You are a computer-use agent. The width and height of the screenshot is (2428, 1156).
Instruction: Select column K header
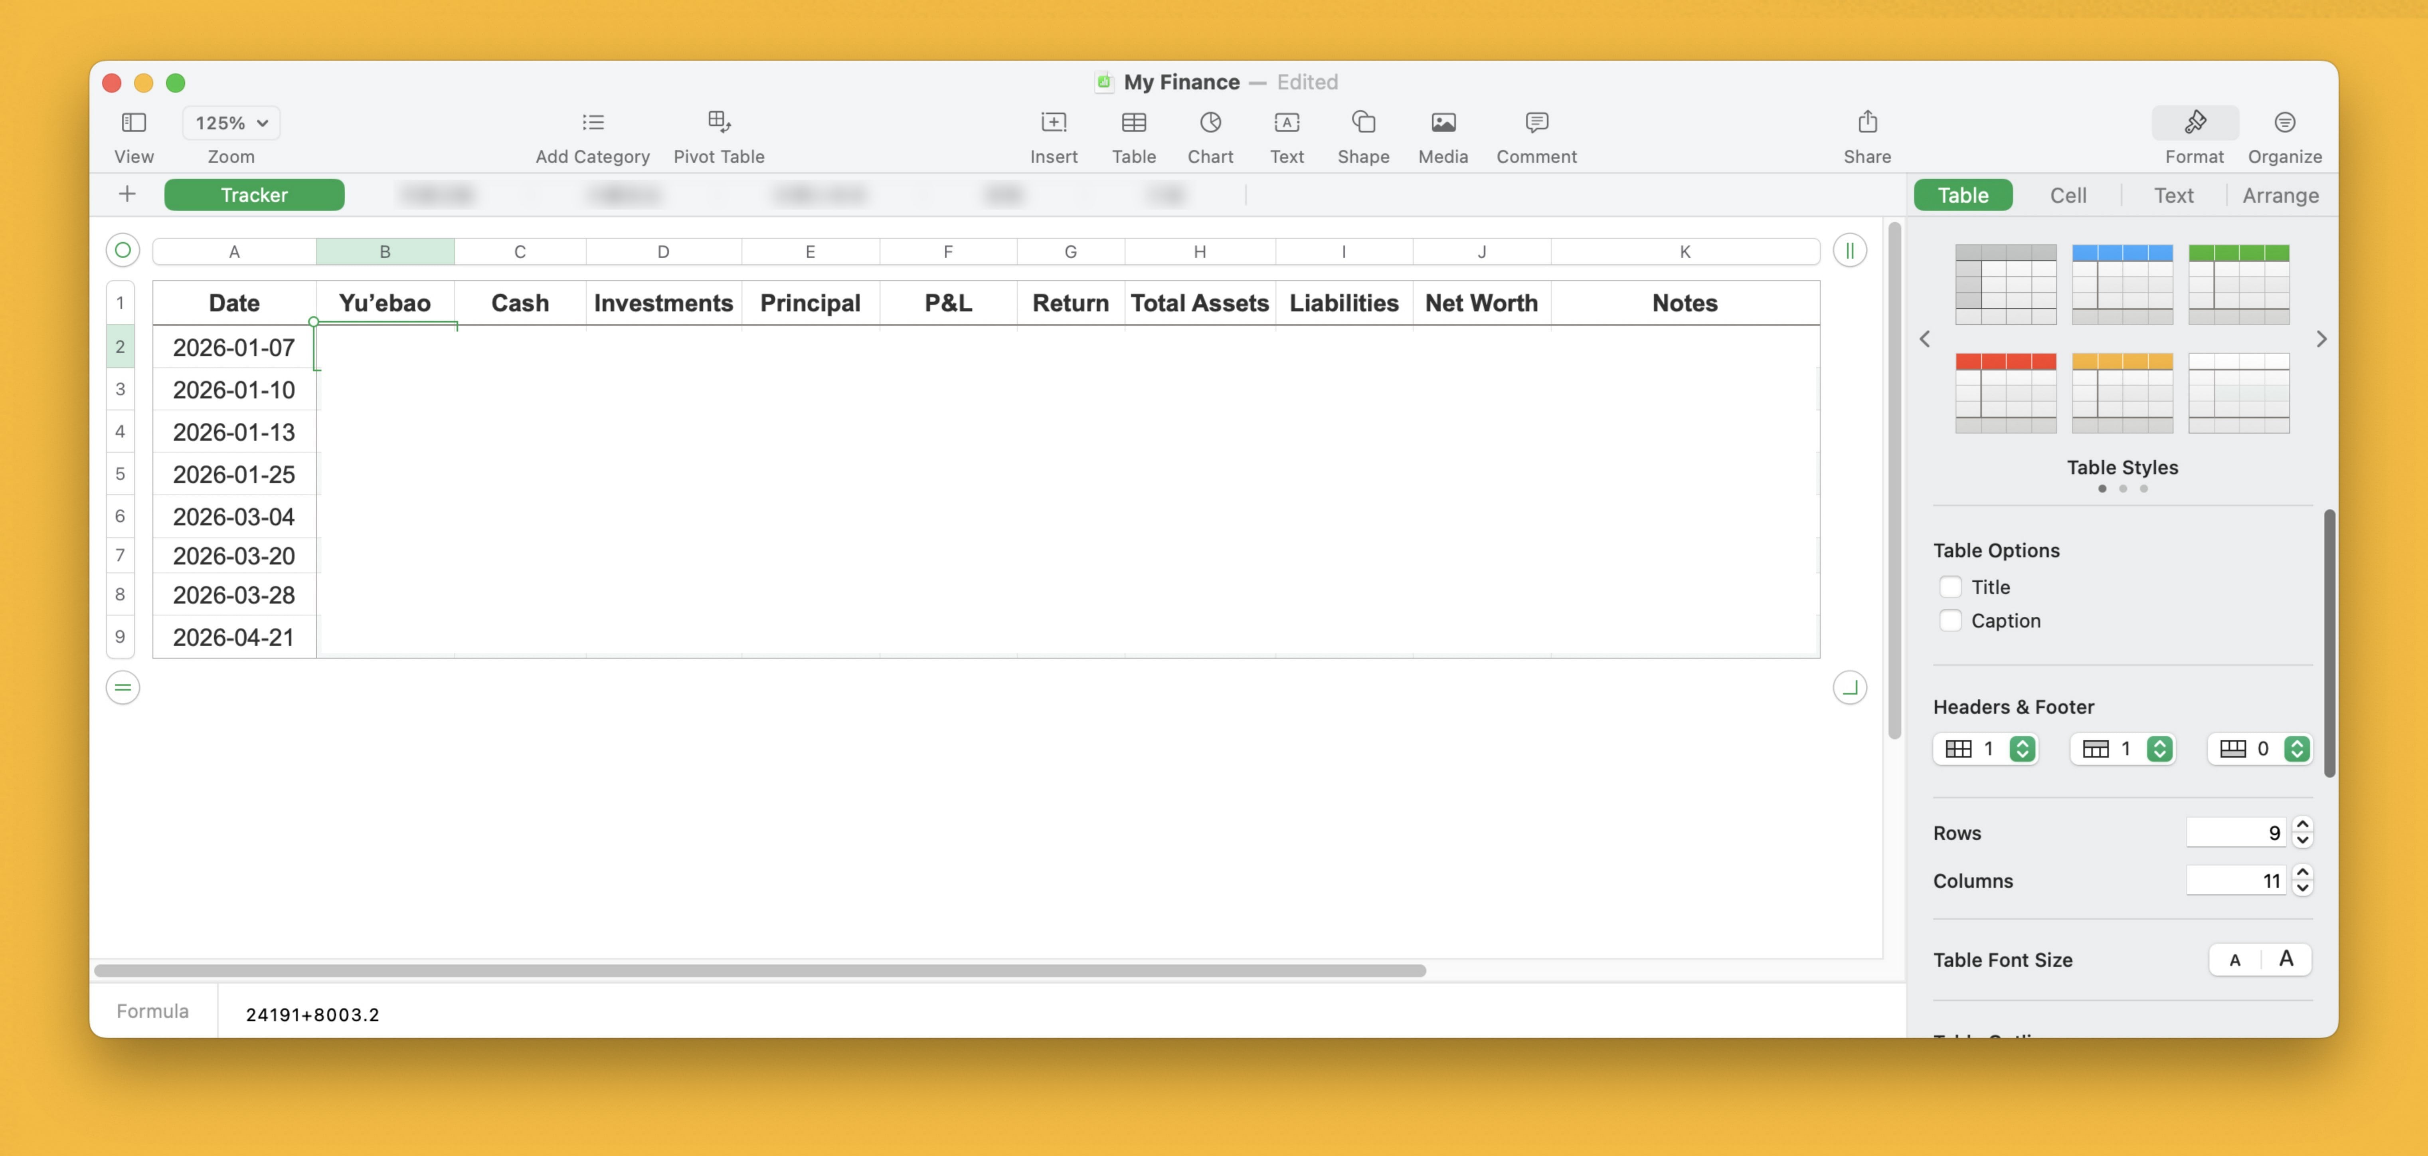(x=1685, y=252)
